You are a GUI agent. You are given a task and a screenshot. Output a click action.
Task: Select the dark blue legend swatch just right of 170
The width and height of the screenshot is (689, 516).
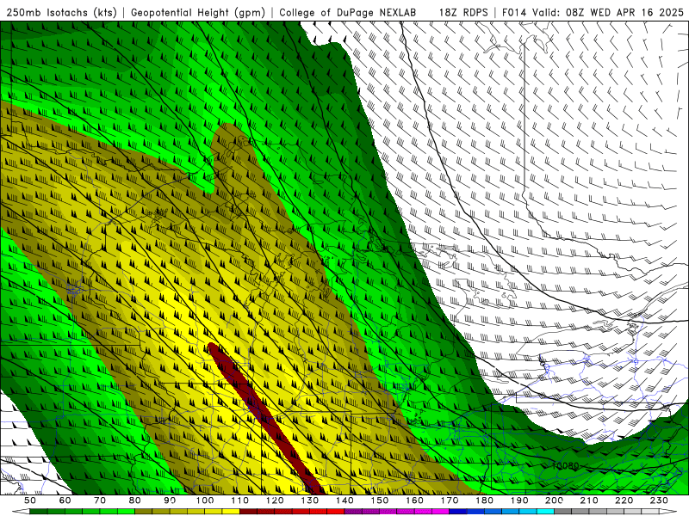458,512
